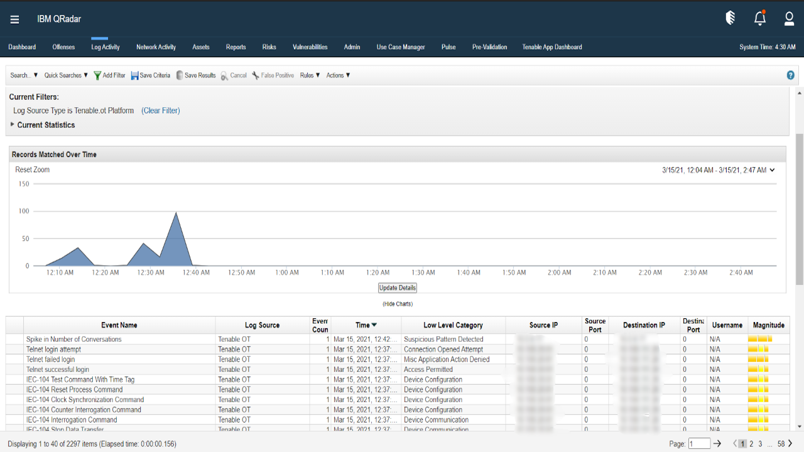Open the Search dropdown menu
804x452 pixels.
[24, 75]
